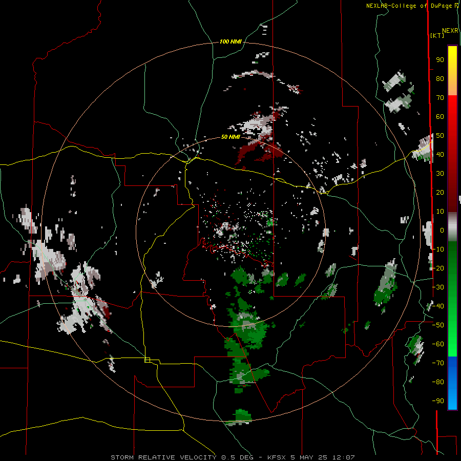Select the "20" value on the velocity scale
Image resolution: width=461 pixels, height=461 pixels.
440,192
